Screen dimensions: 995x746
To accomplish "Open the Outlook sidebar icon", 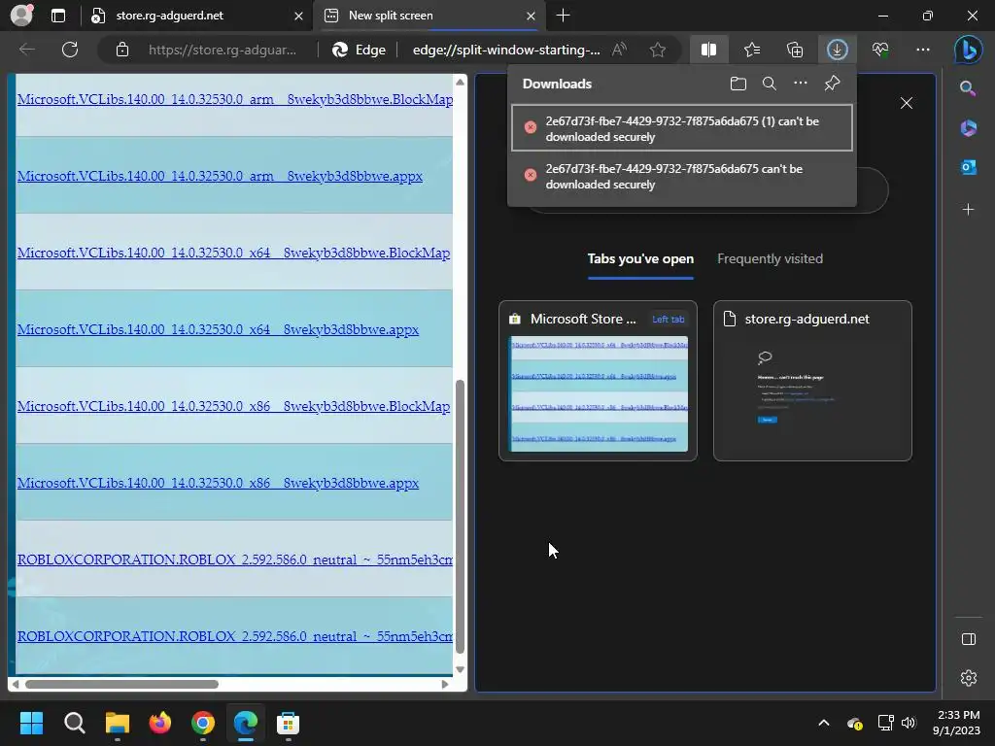I will (x=968, y=167).
